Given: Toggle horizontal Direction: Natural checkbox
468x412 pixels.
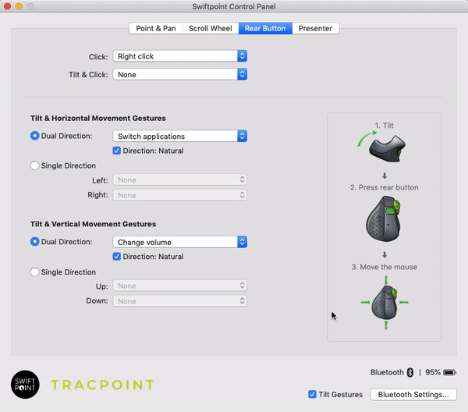Looking at the screenshot, I should [117, 151].
